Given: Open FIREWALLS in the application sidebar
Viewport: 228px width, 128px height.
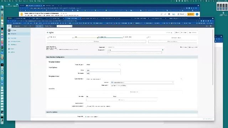Looking at the screenshot, I should pyautogui.click(x=13, y=45).
